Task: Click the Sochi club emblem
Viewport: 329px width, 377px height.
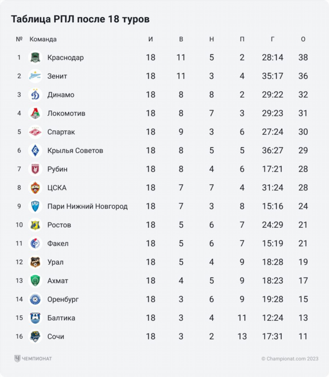Action: [36, 336]
